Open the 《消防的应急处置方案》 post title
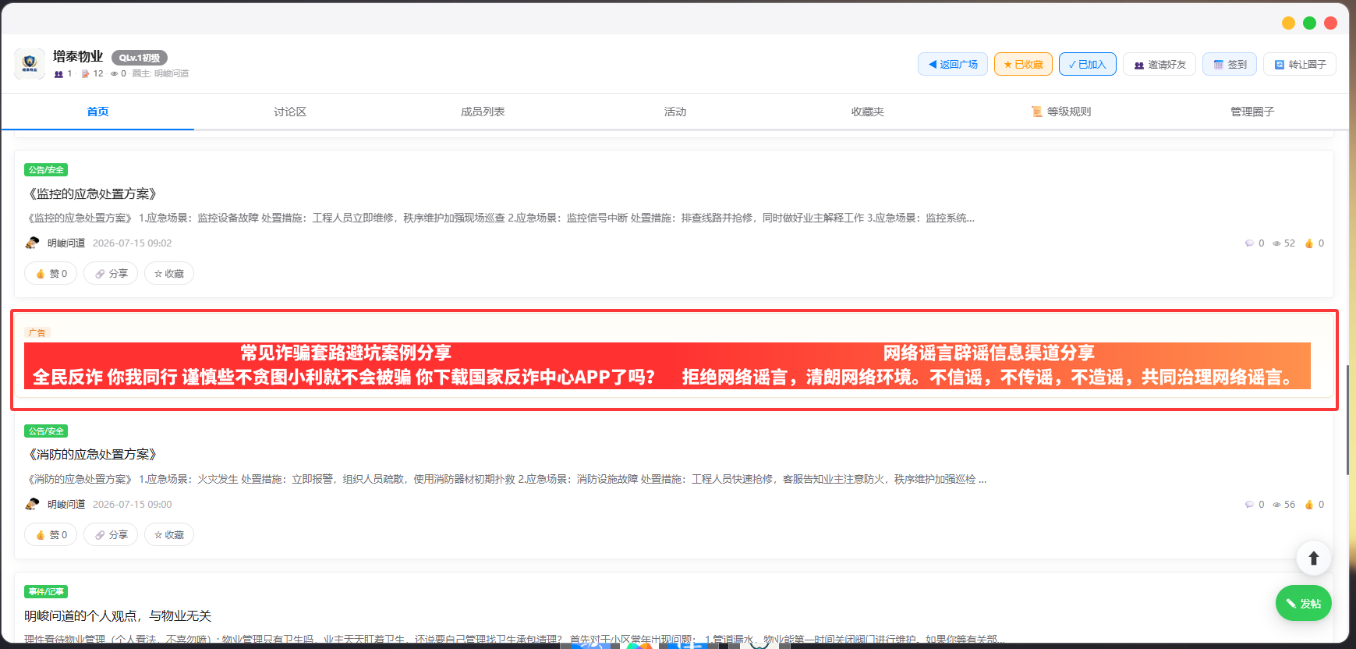This screenshot has width=1356, height=649. [x=92, y=454]
